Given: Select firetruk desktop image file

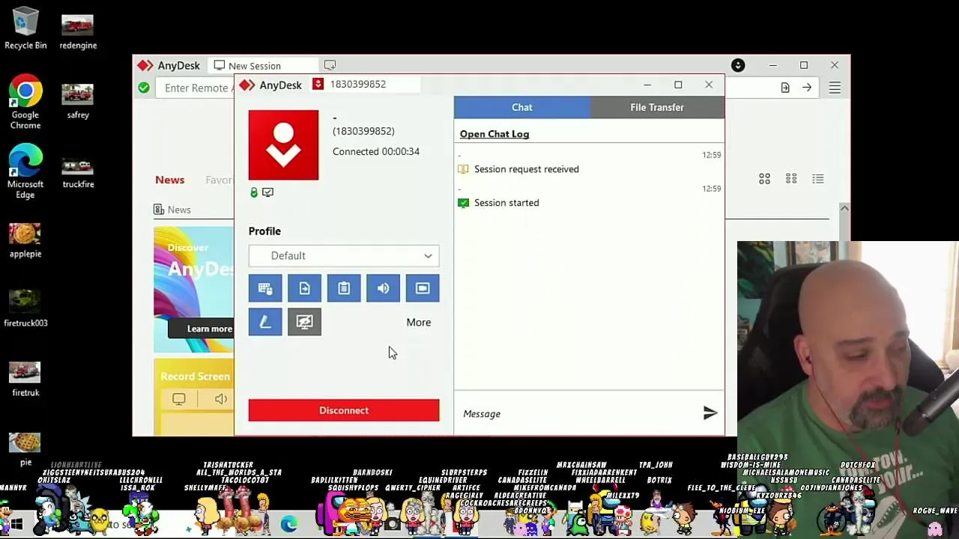Looking at the screenshot, I should [25, 379].
